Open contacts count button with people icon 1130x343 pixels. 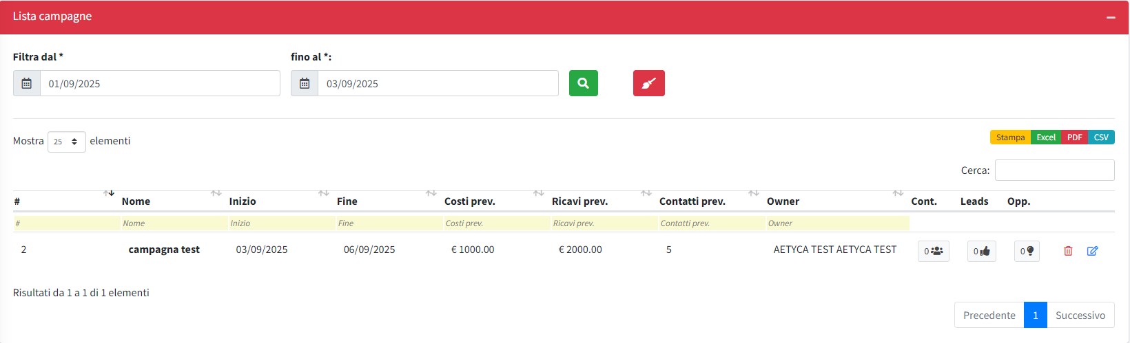[x=933, y=251]
